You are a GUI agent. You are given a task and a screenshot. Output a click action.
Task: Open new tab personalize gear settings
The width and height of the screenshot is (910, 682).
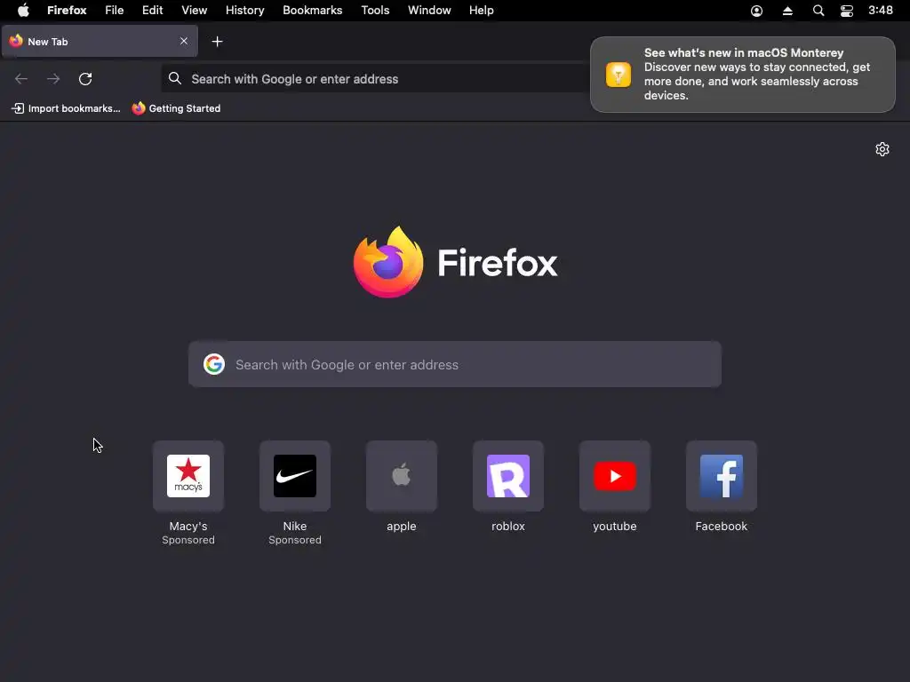coord(882,149)
